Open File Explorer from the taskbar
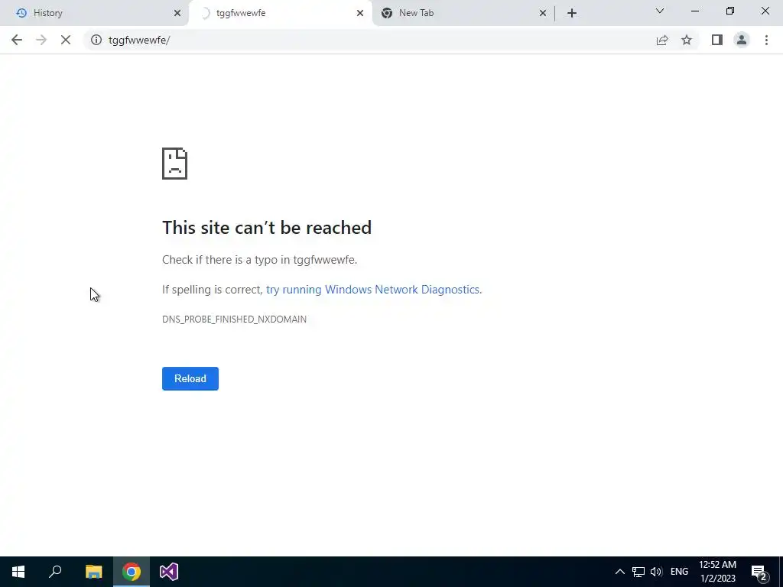Screen dimensions: 783x587 (x=93, y=572)
